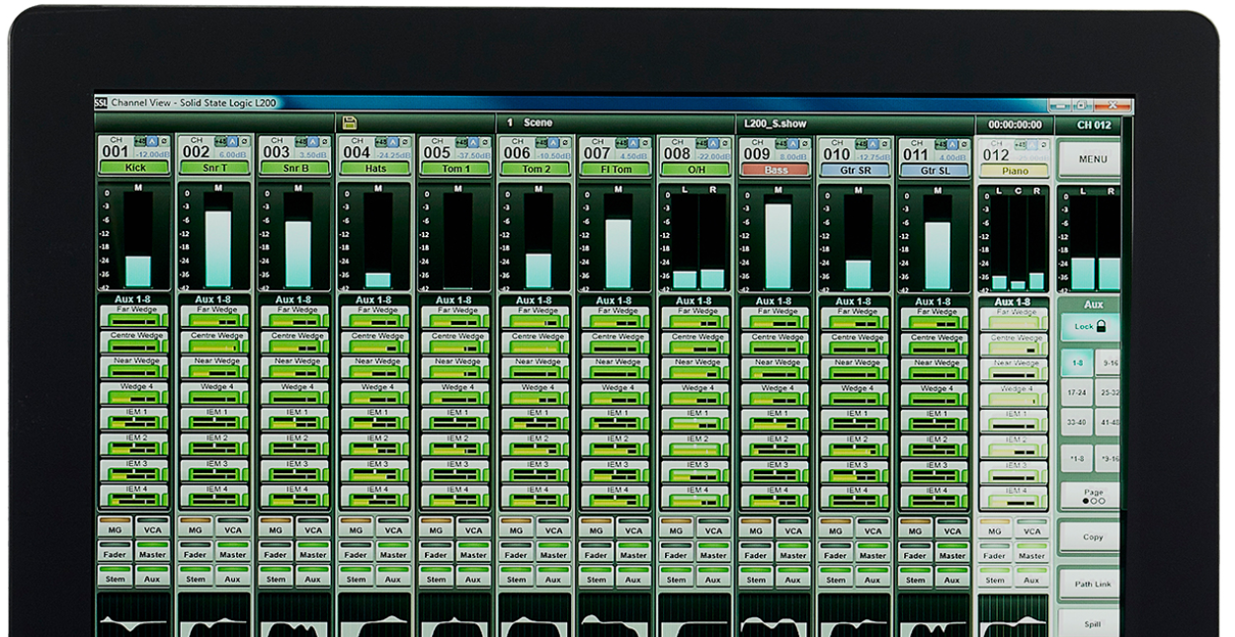Open the MENU button at top right
This screenshot has width=1235, height=637.
(x=1092, y=159)
